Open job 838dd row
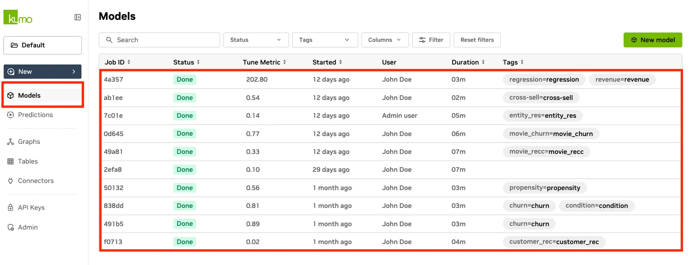The height and width of the screenshot is (265, 689). (x=391, y=206)
